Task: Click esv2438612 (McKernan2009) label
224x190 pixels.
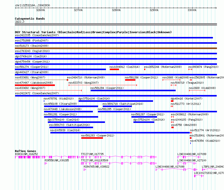Action: pos(190,114)
